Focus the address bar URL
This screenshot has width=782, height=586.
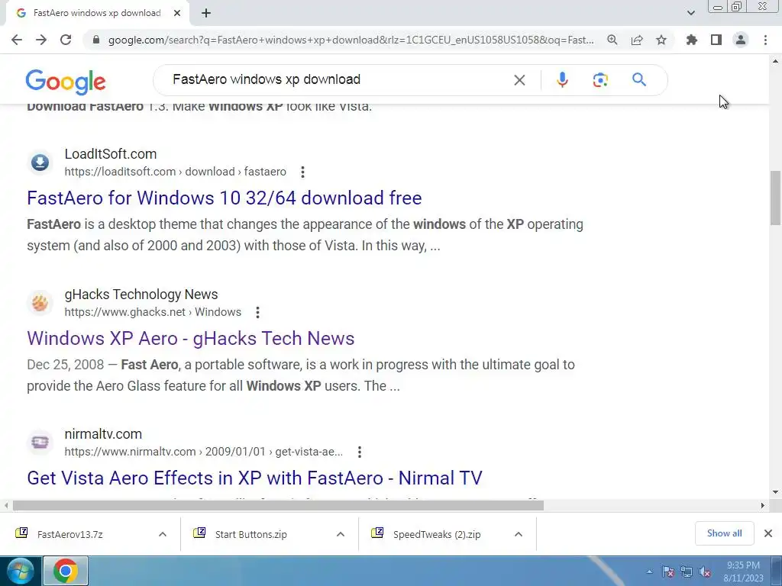point(351,40)
